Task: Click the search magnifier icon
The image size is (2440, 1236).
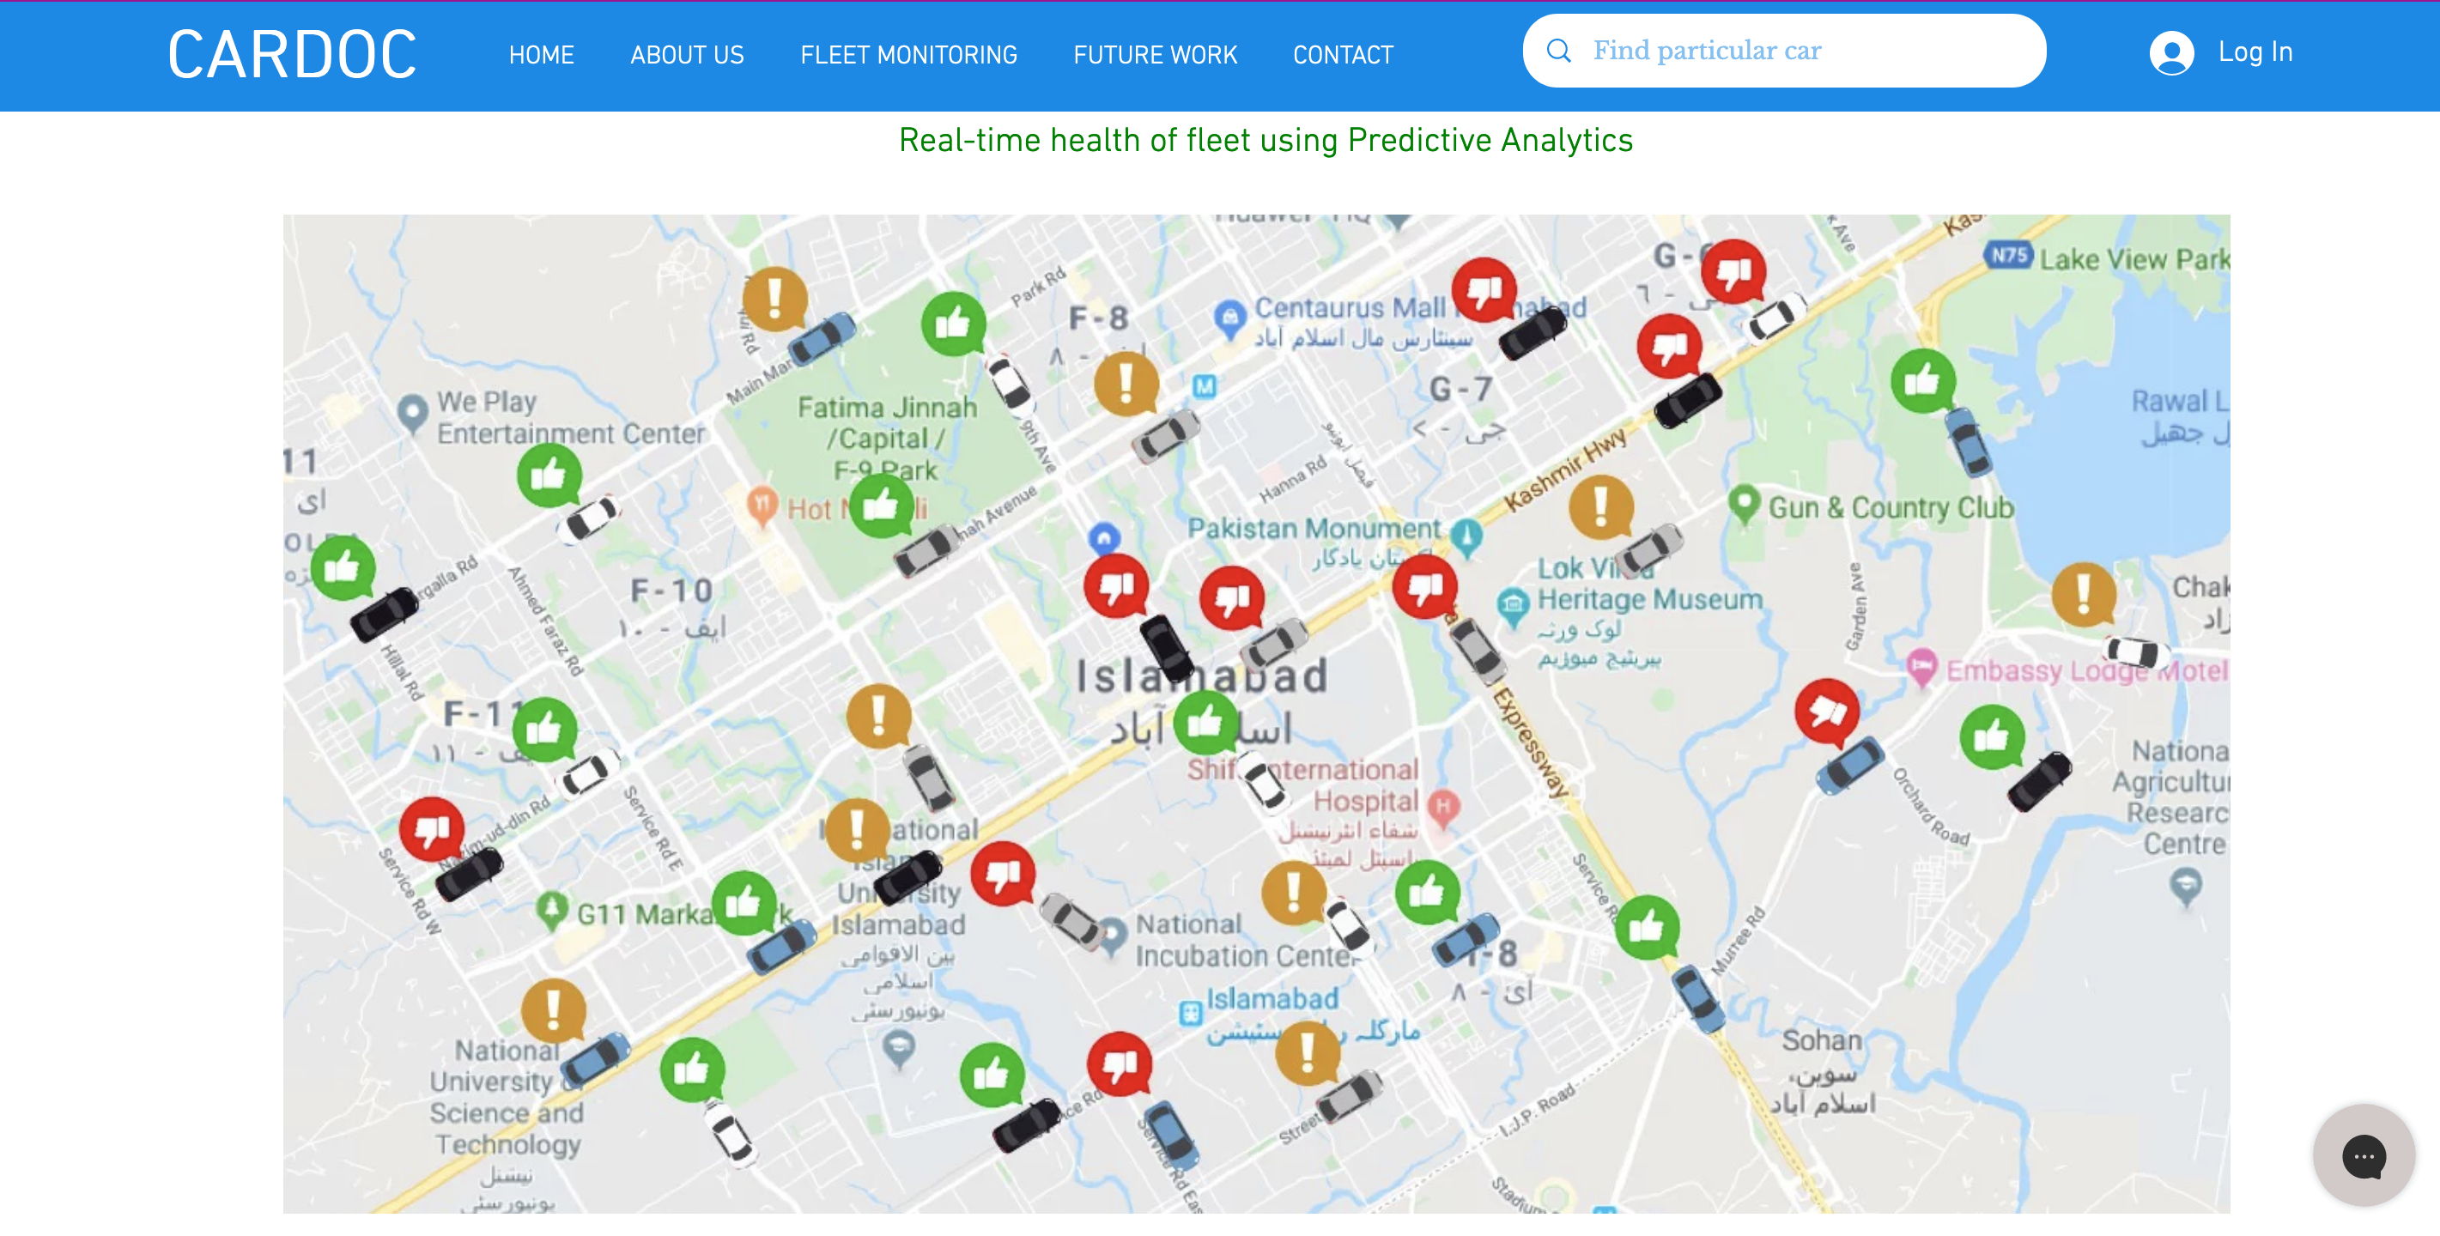Action: tap(1558, 51)
